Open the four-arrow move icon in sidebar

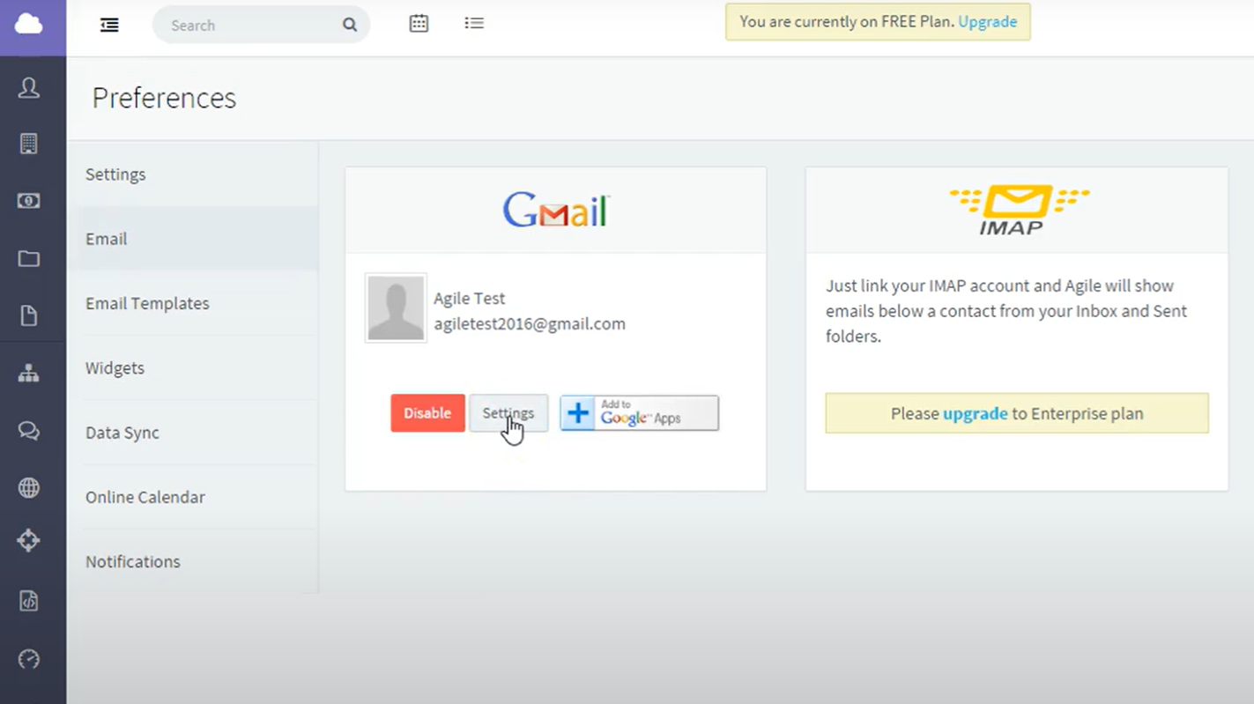(x=29, y=540)
